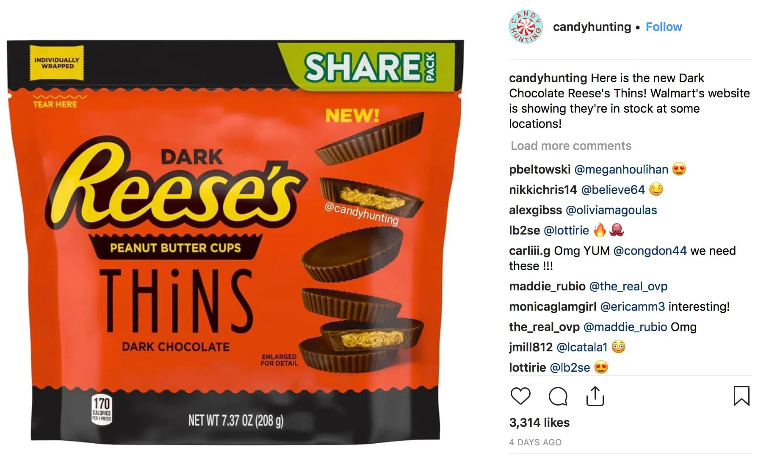Visit monicaglamgirl commenter profile
Viewport: 758px width, 461px height.
553,306
